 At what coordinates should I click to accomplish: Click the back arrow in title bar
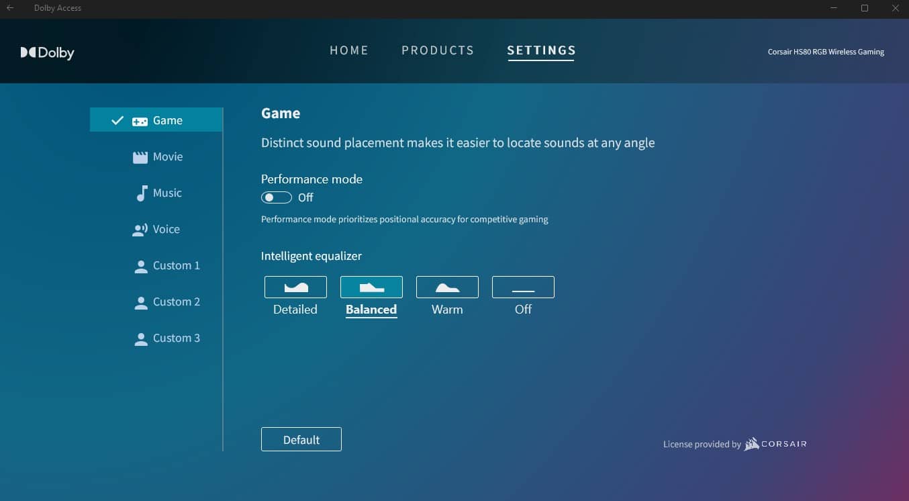tap(10, 8)
